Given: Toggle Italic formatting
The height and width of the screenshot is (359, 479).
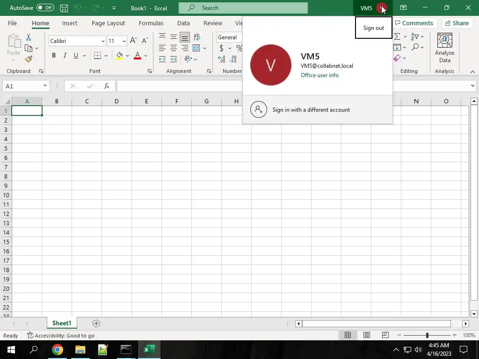Looking at the screenshot, I should [x=65, y=55].
